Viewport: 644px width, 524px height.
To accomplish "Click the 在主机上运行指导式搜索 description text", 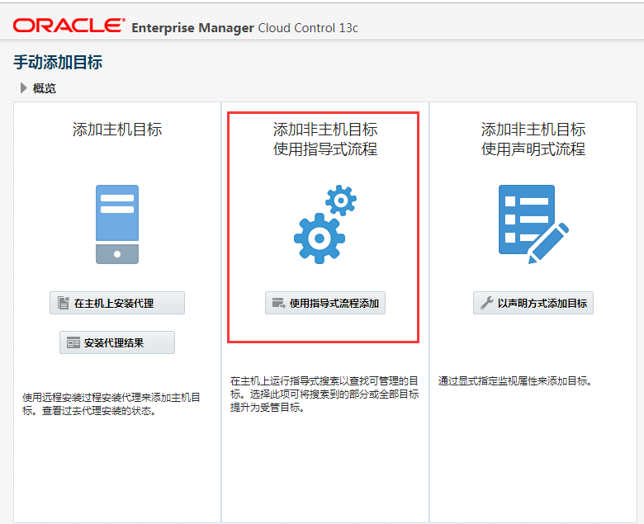I will (x=324, y=394).
